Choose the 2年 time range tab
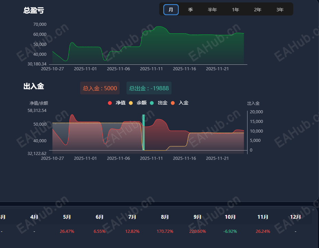 coord(257,10)
